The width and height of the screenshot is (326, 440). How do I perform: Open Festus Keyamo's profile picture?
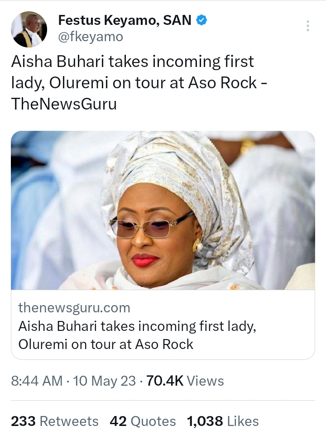pyautogui.click(x=29, y=29)
